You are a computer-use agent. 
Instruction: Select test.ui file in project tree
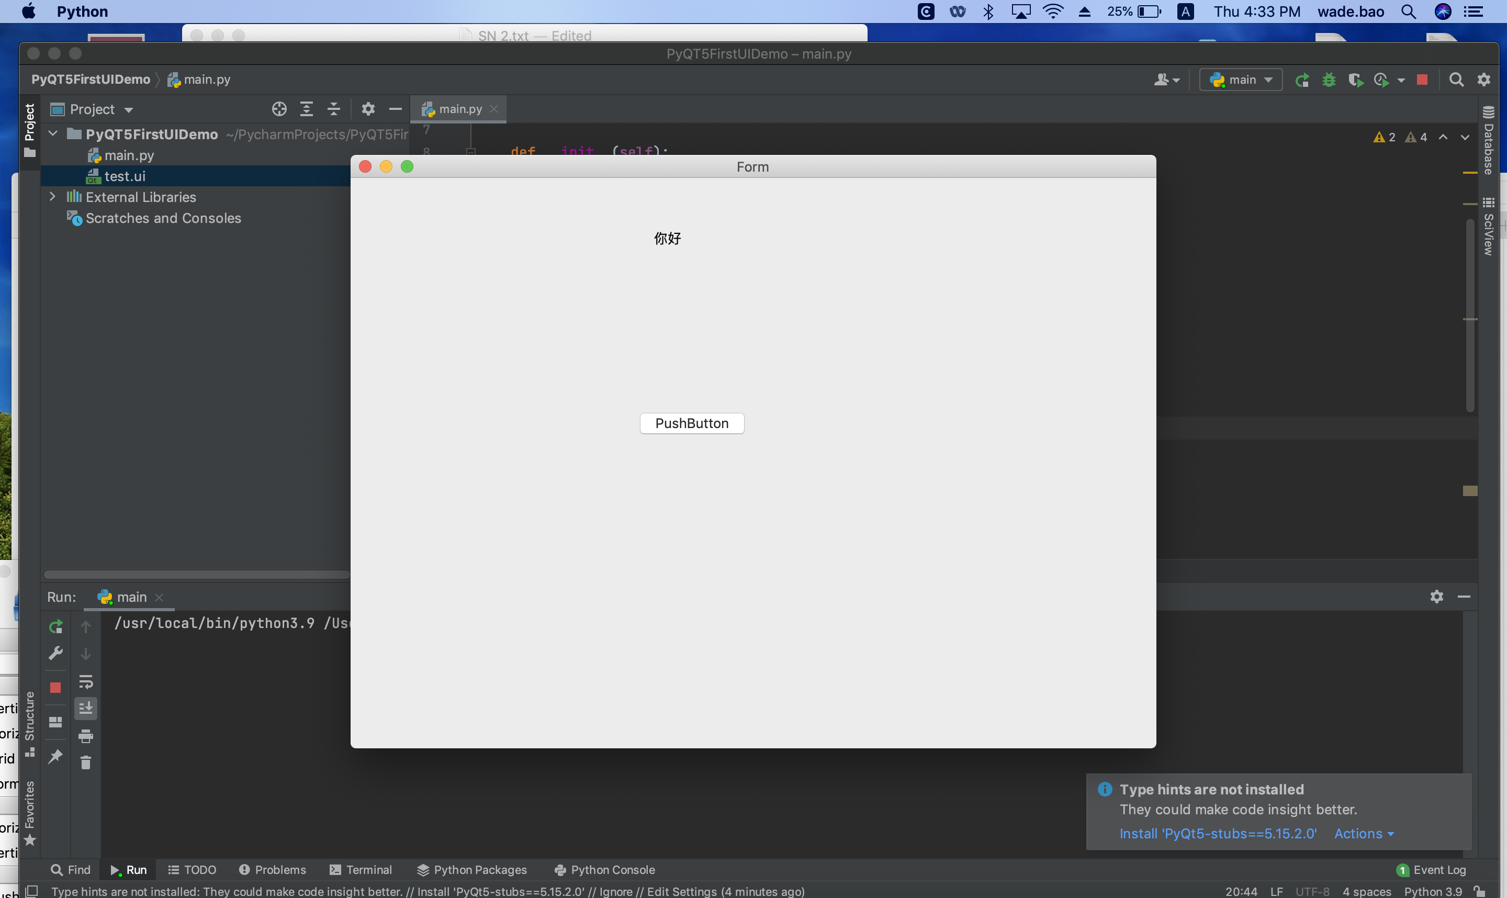point(125,176)
